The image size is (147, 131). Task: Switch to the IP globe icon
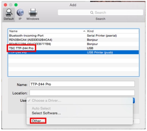20,13
